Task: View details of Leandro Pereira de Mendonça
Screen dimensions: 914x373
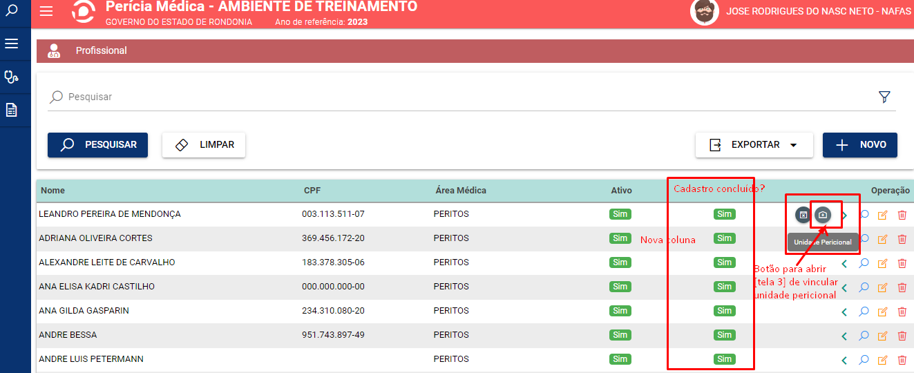Action: (864, 215)
